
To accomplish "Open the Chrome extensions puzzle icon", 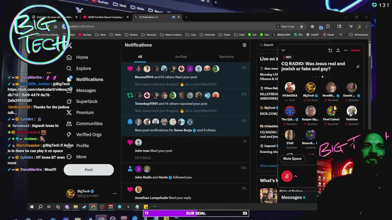I will [328, 27].
